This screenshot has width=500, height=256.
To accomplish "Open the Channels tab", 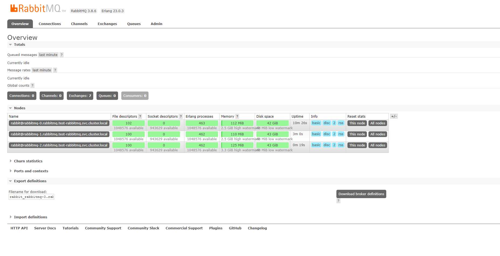I will coord(79,24).
